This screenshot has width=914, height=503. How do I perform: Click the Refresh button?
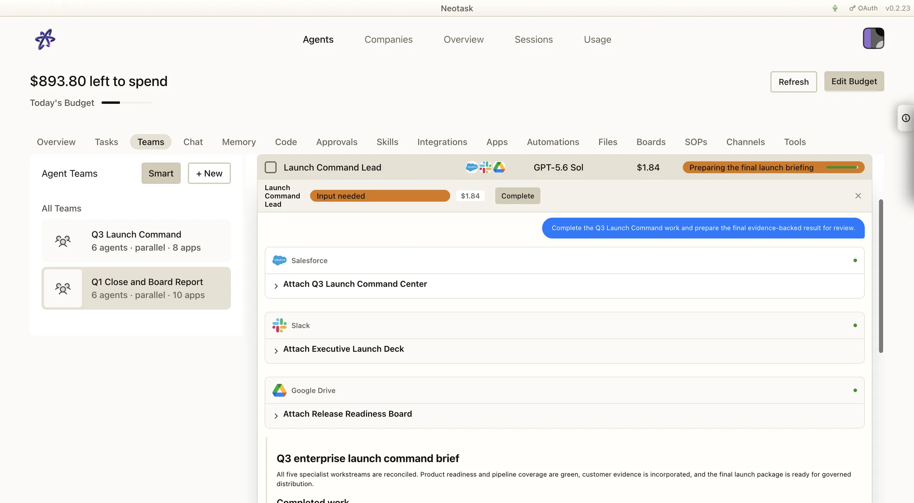(x=794, y=82)
